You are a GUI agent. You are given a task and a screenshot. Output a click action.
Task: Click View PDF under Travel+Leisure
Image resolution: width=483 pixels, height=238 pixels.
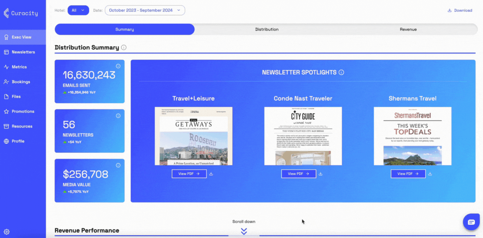[x=189, y=174]
